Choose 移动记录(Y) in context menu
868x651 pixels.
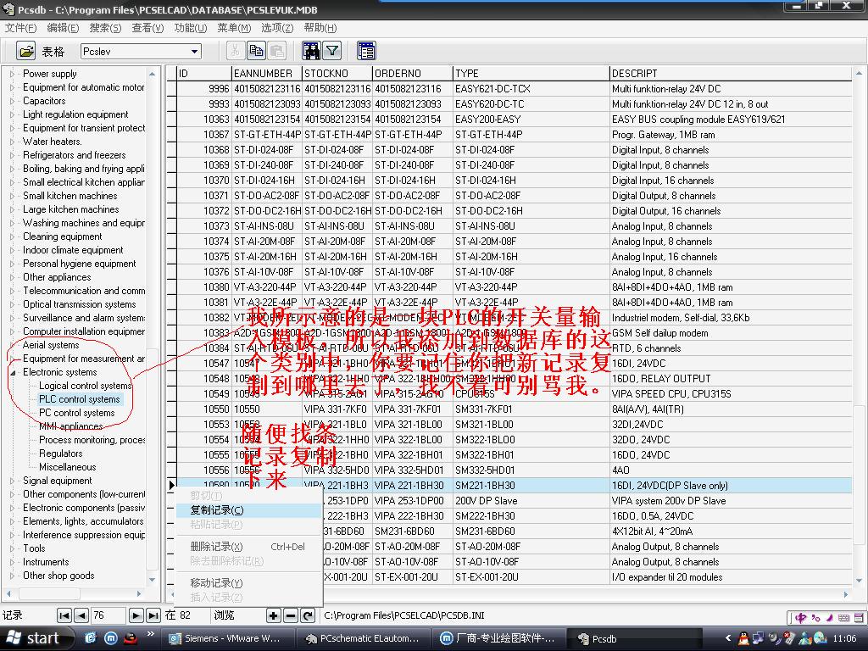248,583
